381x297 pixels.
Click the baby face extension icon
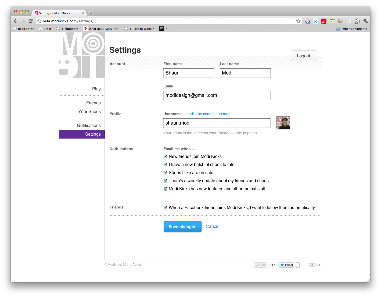(340, 21)
